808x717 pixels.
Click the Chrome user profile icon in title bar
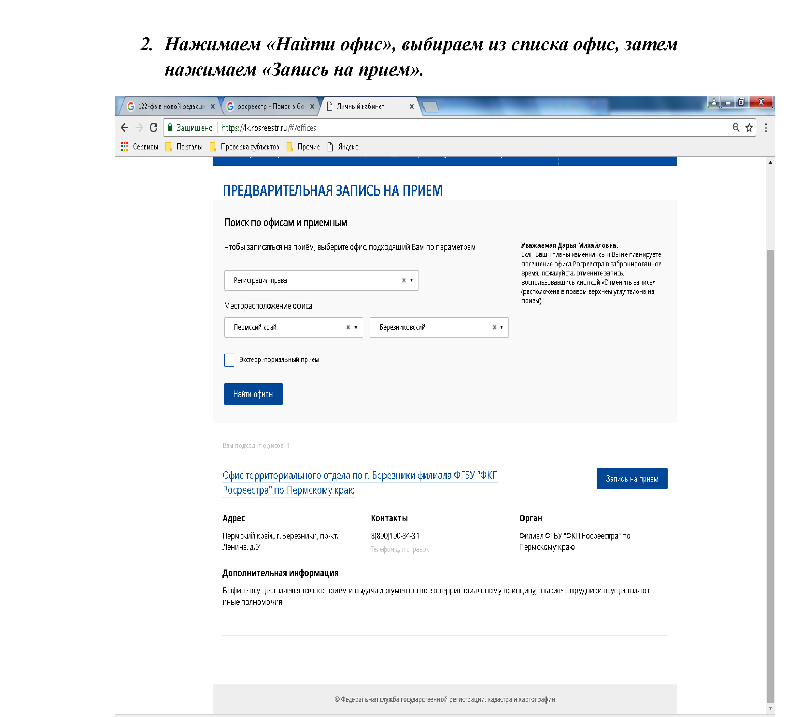point(714,102)
